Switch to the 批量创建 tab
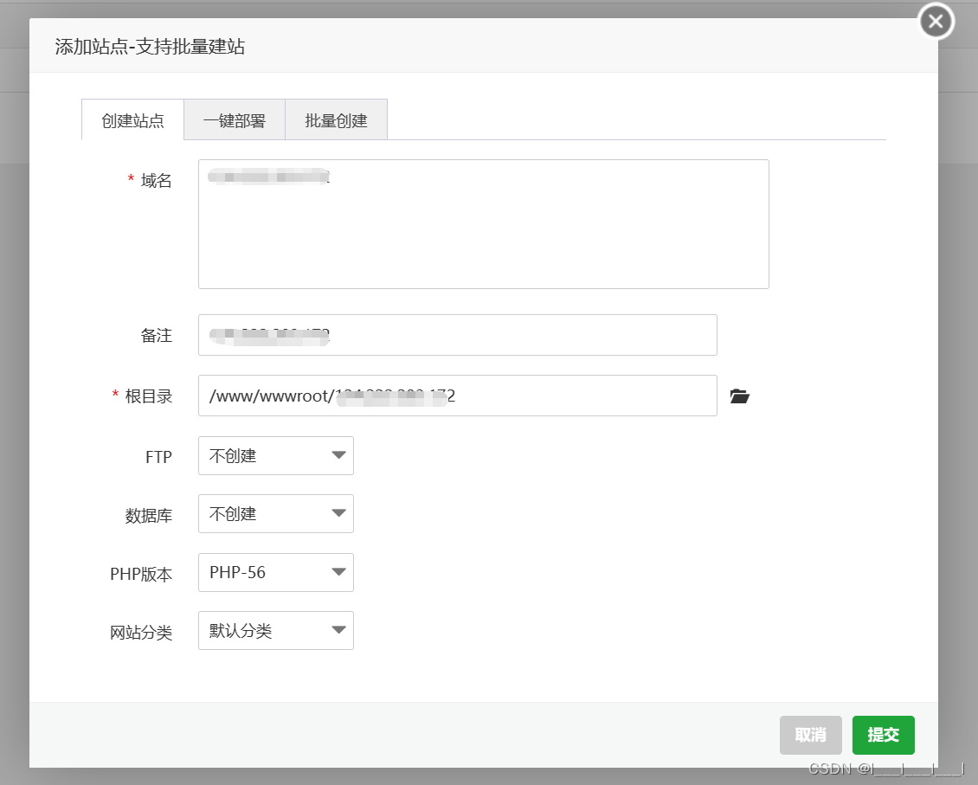Screen dimensions: 978x785 (336, 119)
